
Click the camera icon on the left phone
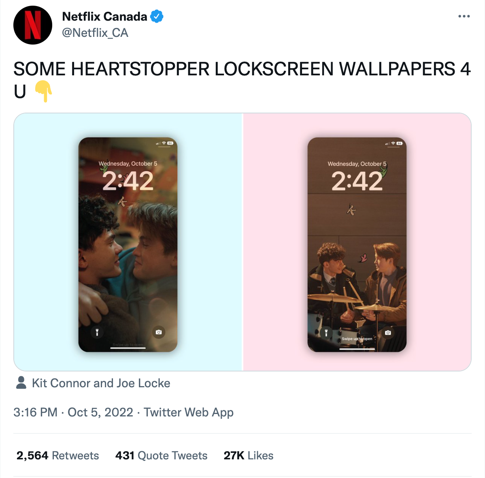[159, 332]
